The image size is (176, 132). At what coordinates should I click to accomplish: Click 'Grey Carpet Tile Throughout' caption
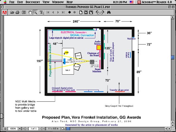point(119,106)
